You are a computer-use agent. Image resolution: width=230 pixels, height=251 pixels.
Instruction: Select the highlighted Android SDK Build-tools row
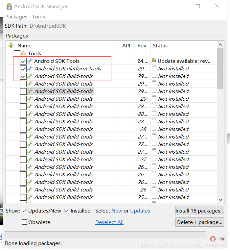[64, 91]
